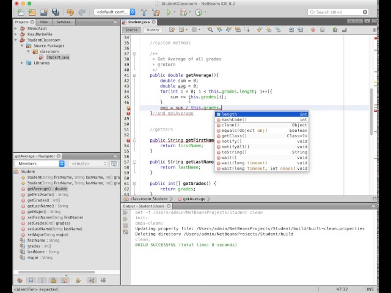Collapse the StudentClassroom project node
This screenshot has width=391, height=293.
point(16,40)
